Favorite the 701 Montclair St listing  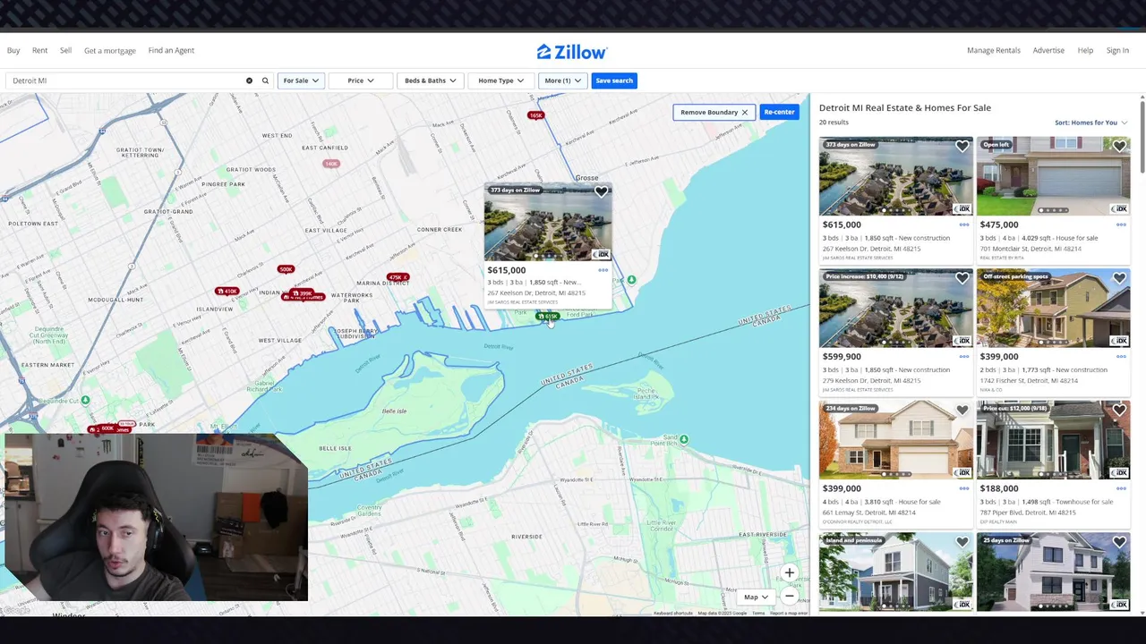[x=1119, y=146]
